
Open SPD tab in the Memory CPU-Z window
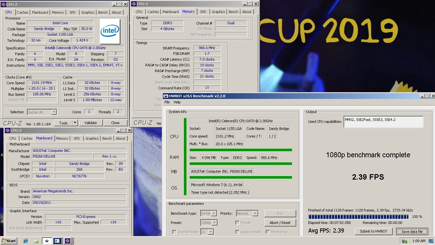point(203,12)
